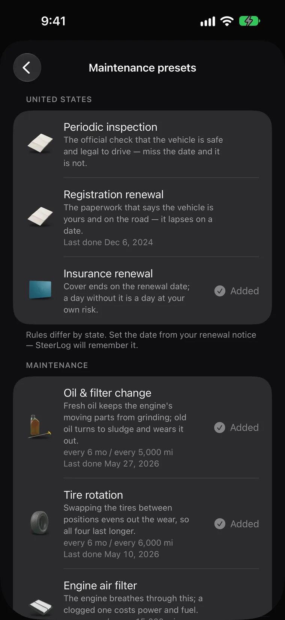Select the Engine air filter preset title

[100, 585]
